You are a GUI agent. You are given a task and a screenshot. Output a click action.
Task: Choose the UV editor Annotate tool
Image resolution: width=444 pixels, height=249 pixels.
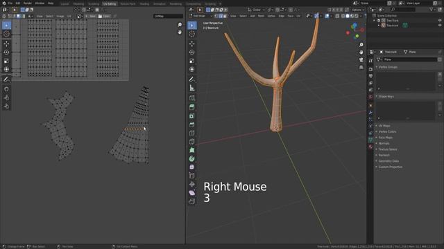[x=6, y=80]
